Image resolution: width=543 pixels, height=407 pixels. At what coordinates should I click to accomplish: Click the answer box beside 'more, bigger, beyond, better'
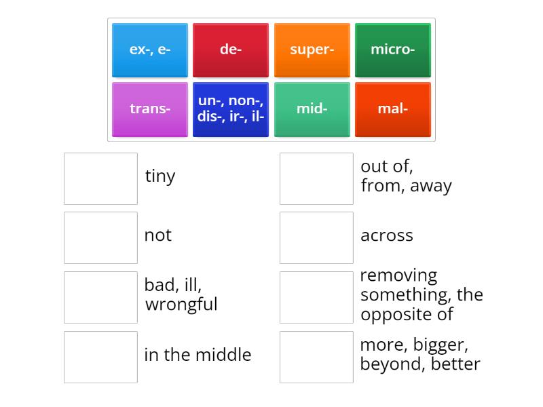(316, 355)
